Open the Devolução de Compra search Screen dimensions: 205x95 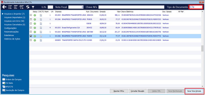[x=13, y=90]
